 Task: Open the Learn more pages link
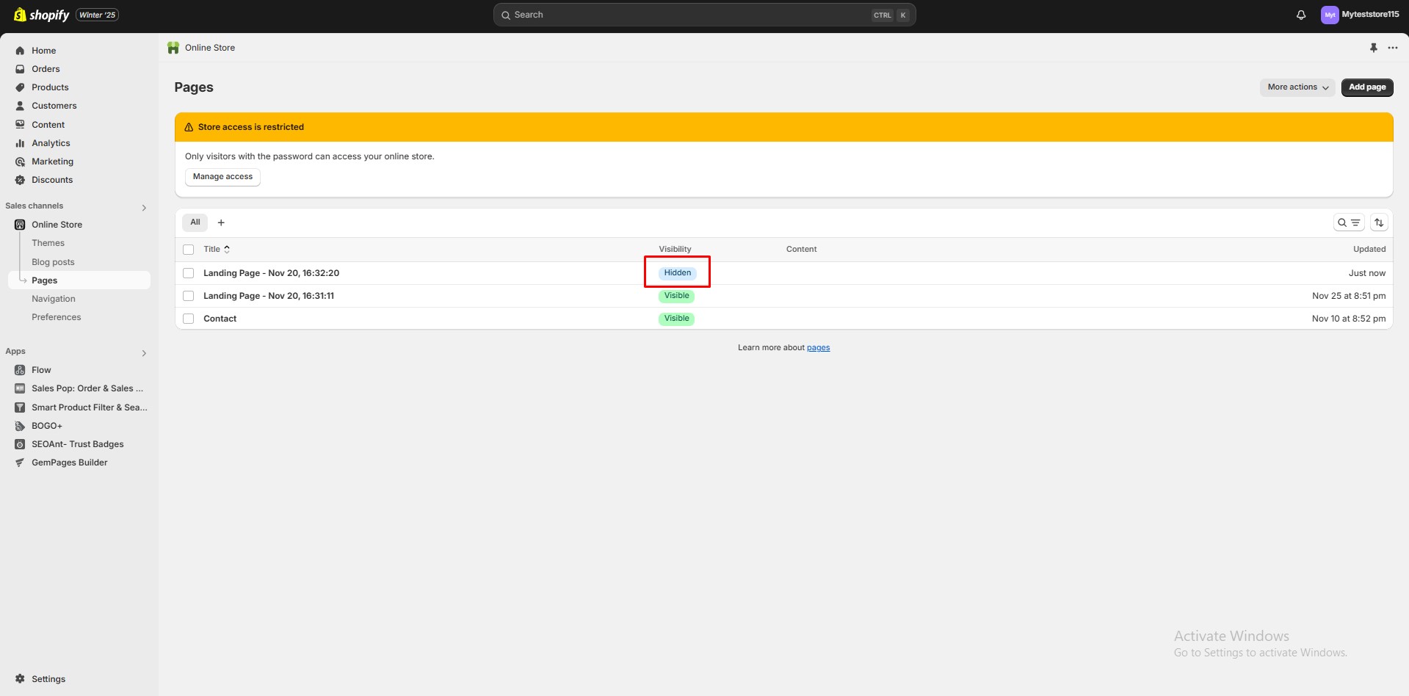[x=818, y=348]
